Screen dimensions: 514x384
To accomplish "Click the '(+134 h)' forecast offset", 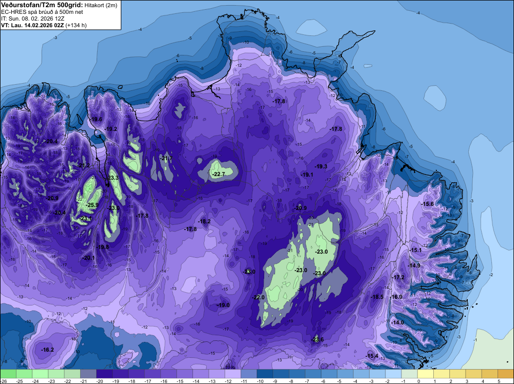I will (x=76, y=25).
